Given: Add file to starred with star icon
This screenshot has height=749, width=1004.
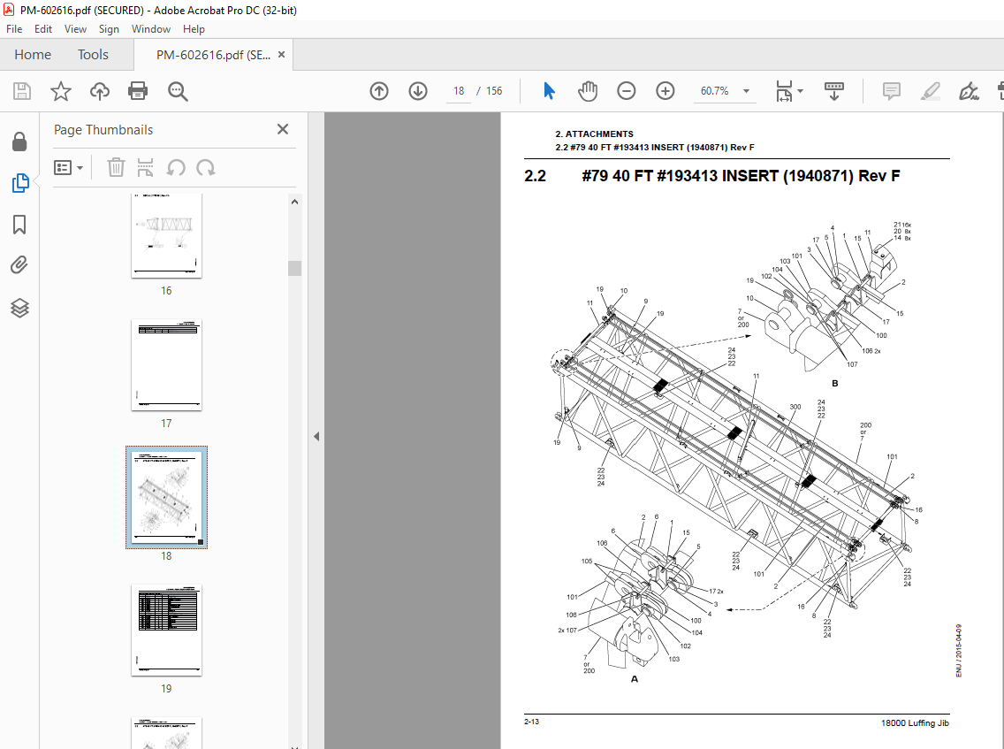Looking at the screenshot, I should (61, 91).
